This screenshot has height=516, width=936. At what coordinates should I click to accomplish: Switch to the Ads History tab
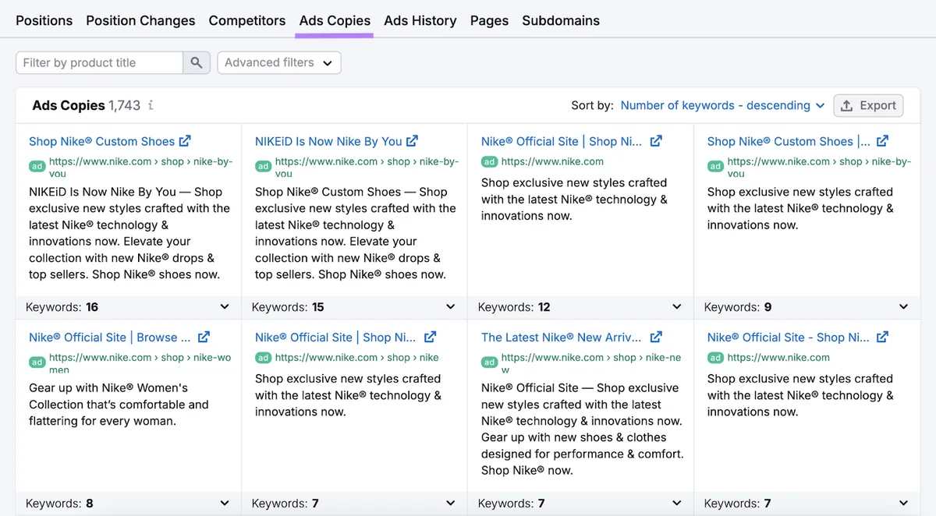point(420,21)
